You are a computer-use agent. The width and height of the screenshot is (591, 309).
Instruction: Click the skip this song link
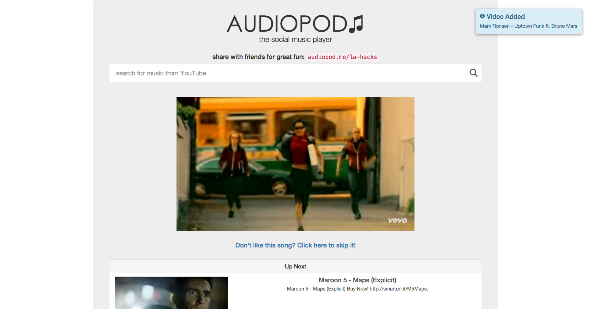pos(295,245)
